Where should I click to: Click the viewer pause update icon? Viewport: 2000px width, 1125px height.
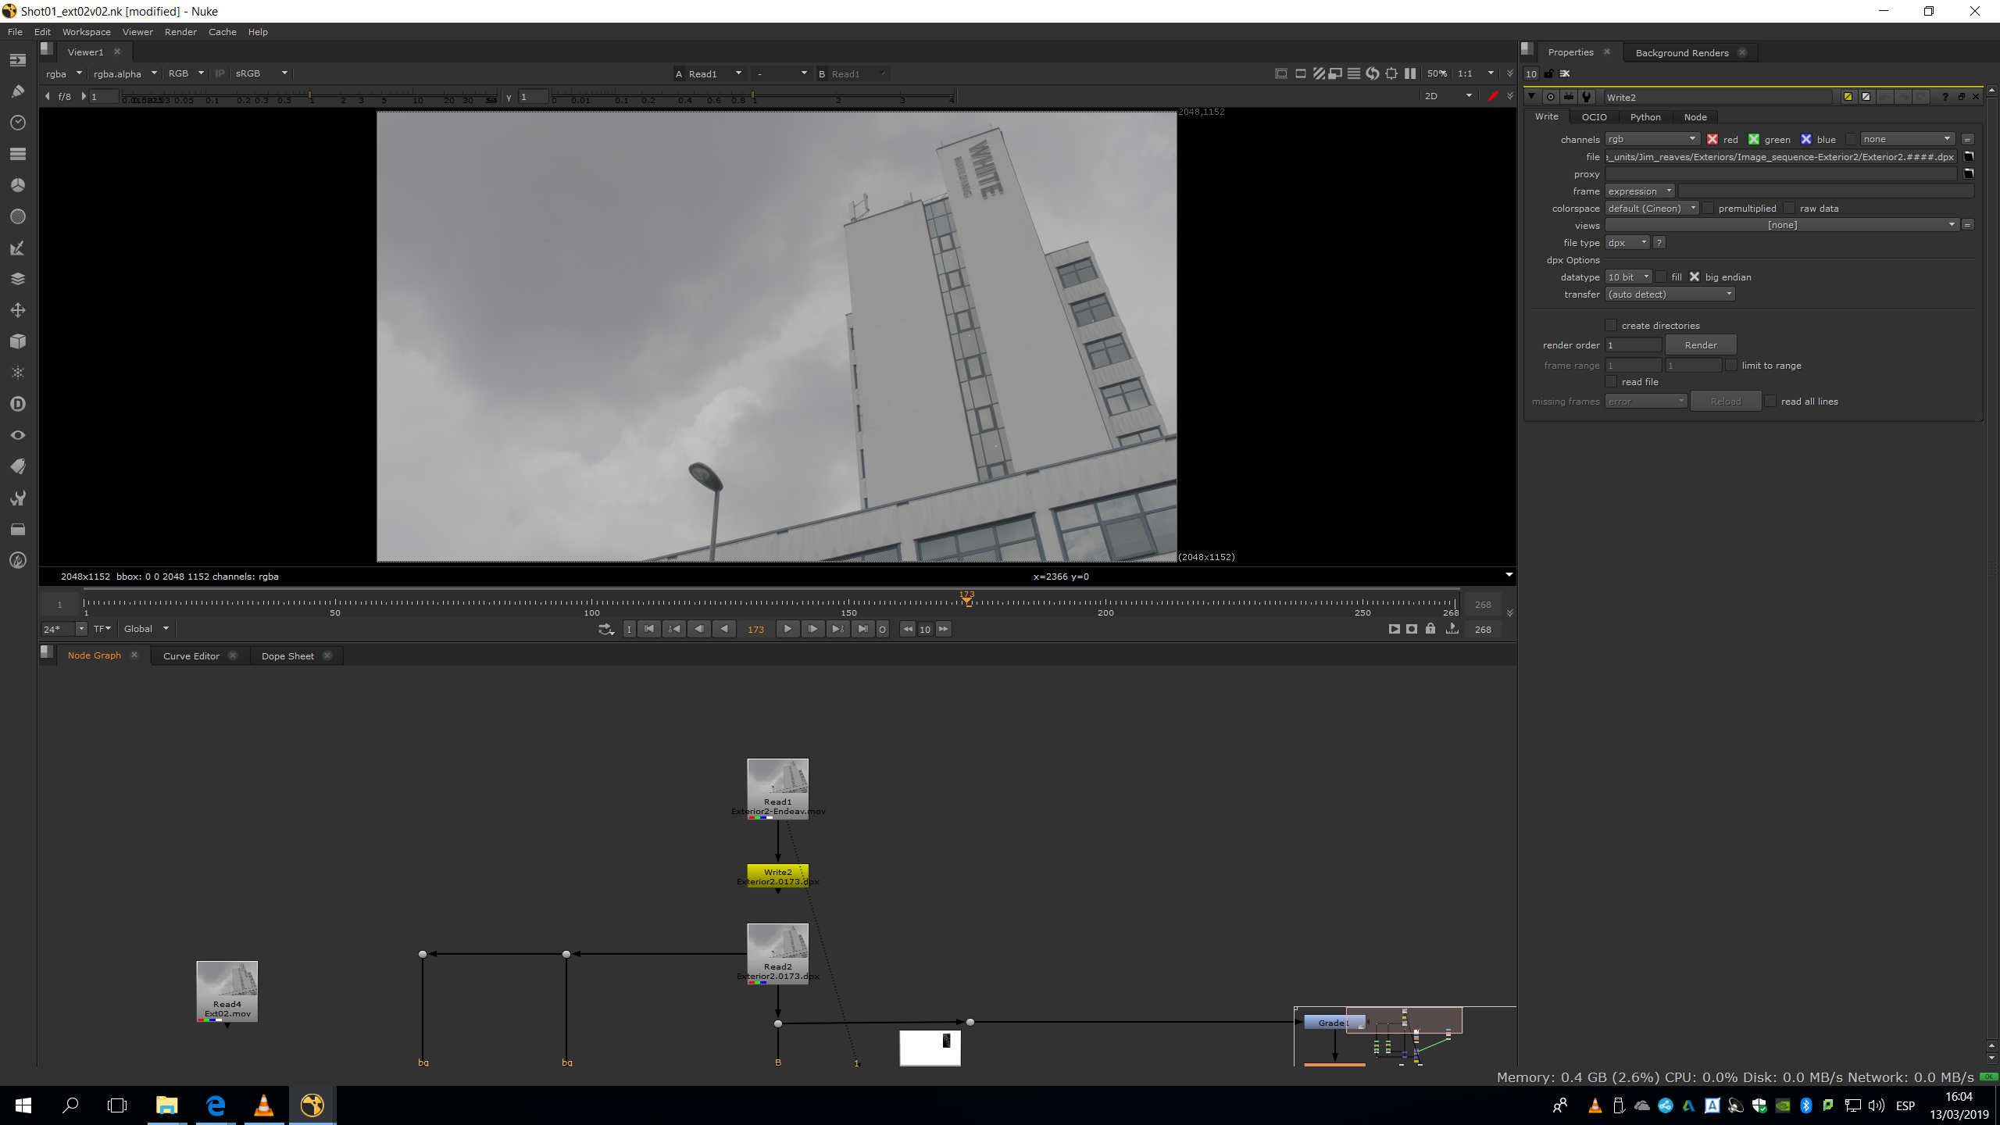(1410, 73)
